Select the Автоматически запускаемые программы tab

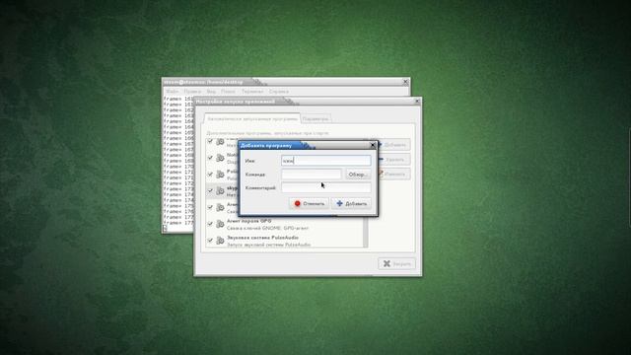[252, 119]
